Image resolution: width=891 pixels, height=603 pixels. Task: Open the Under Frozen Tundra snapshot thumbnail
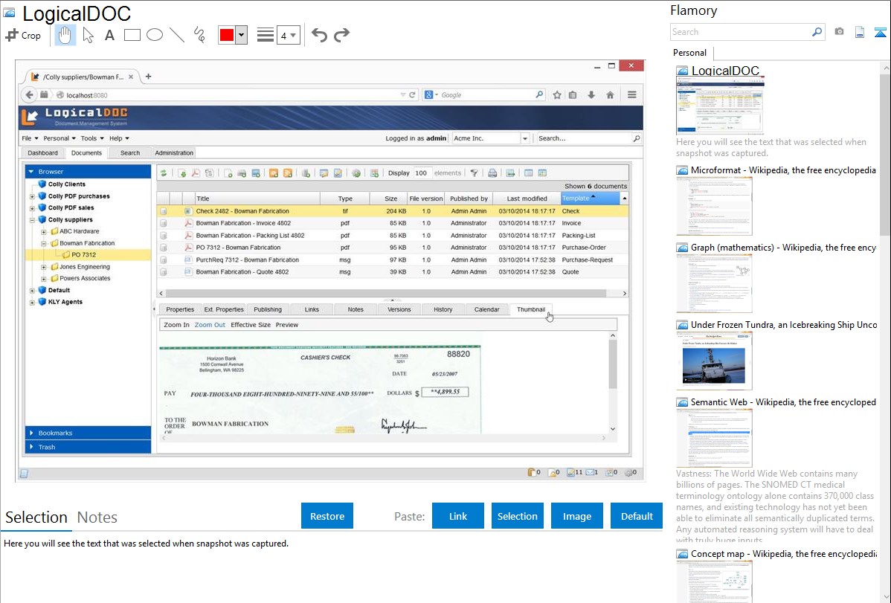tap(714, 361)
